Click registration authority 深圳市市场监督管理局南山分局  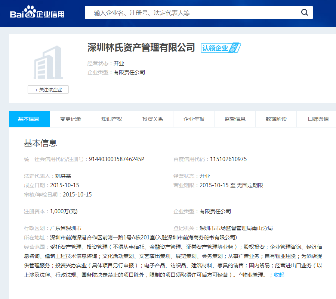tap(236, 228)
